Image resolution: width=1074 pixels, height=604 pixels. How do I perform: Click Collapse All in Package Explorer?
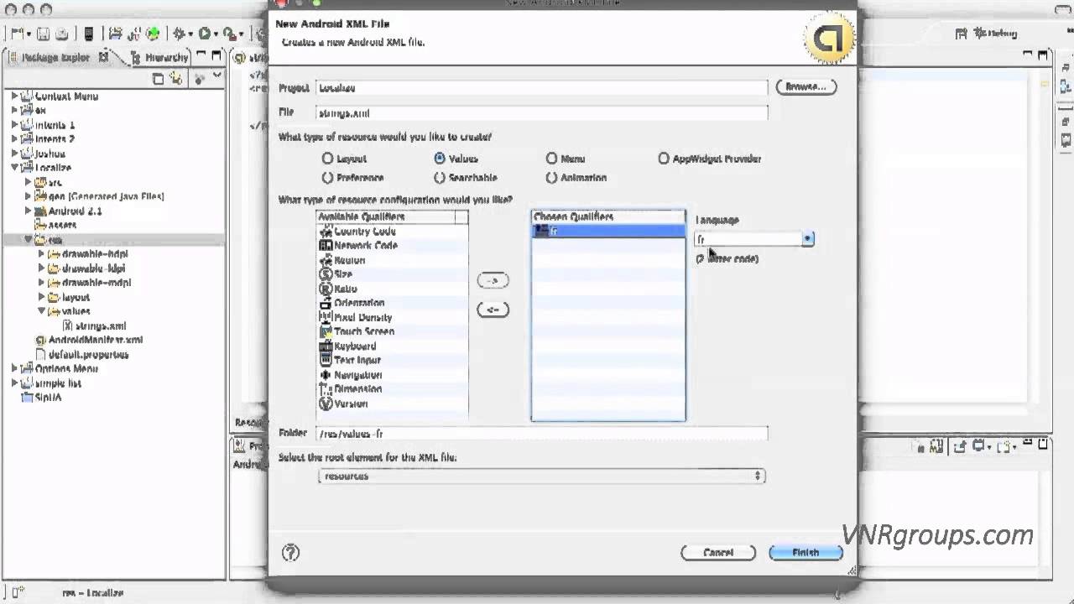(159, 78)
